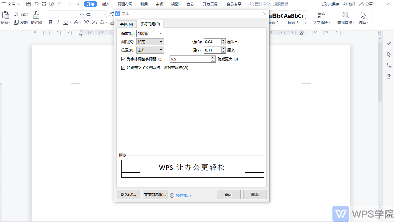This screenshot has width=394, height=222.
Task: Click the 确定 confirm button
Action: pyautogui.click(x=229, y=194)
